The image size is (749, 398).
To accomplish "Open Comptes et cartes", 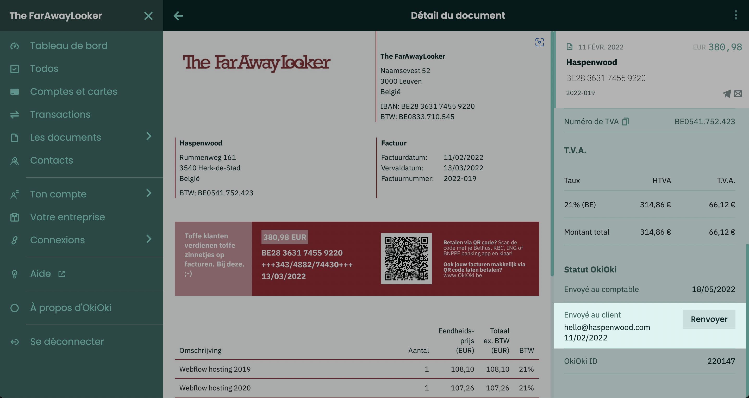I will [x=73, y=92].
